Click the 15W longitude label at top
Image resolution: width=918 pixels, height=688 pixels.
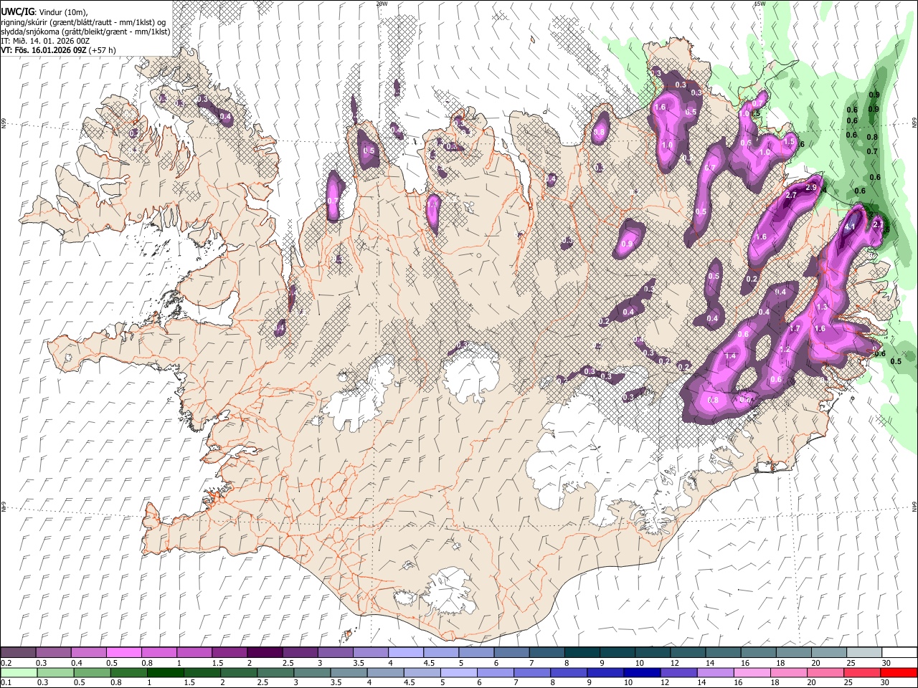point(760,4)
